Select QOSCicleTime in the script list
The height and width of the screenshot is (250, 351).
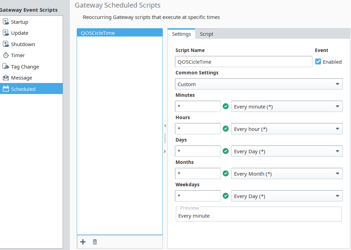(x=119, y=33)
